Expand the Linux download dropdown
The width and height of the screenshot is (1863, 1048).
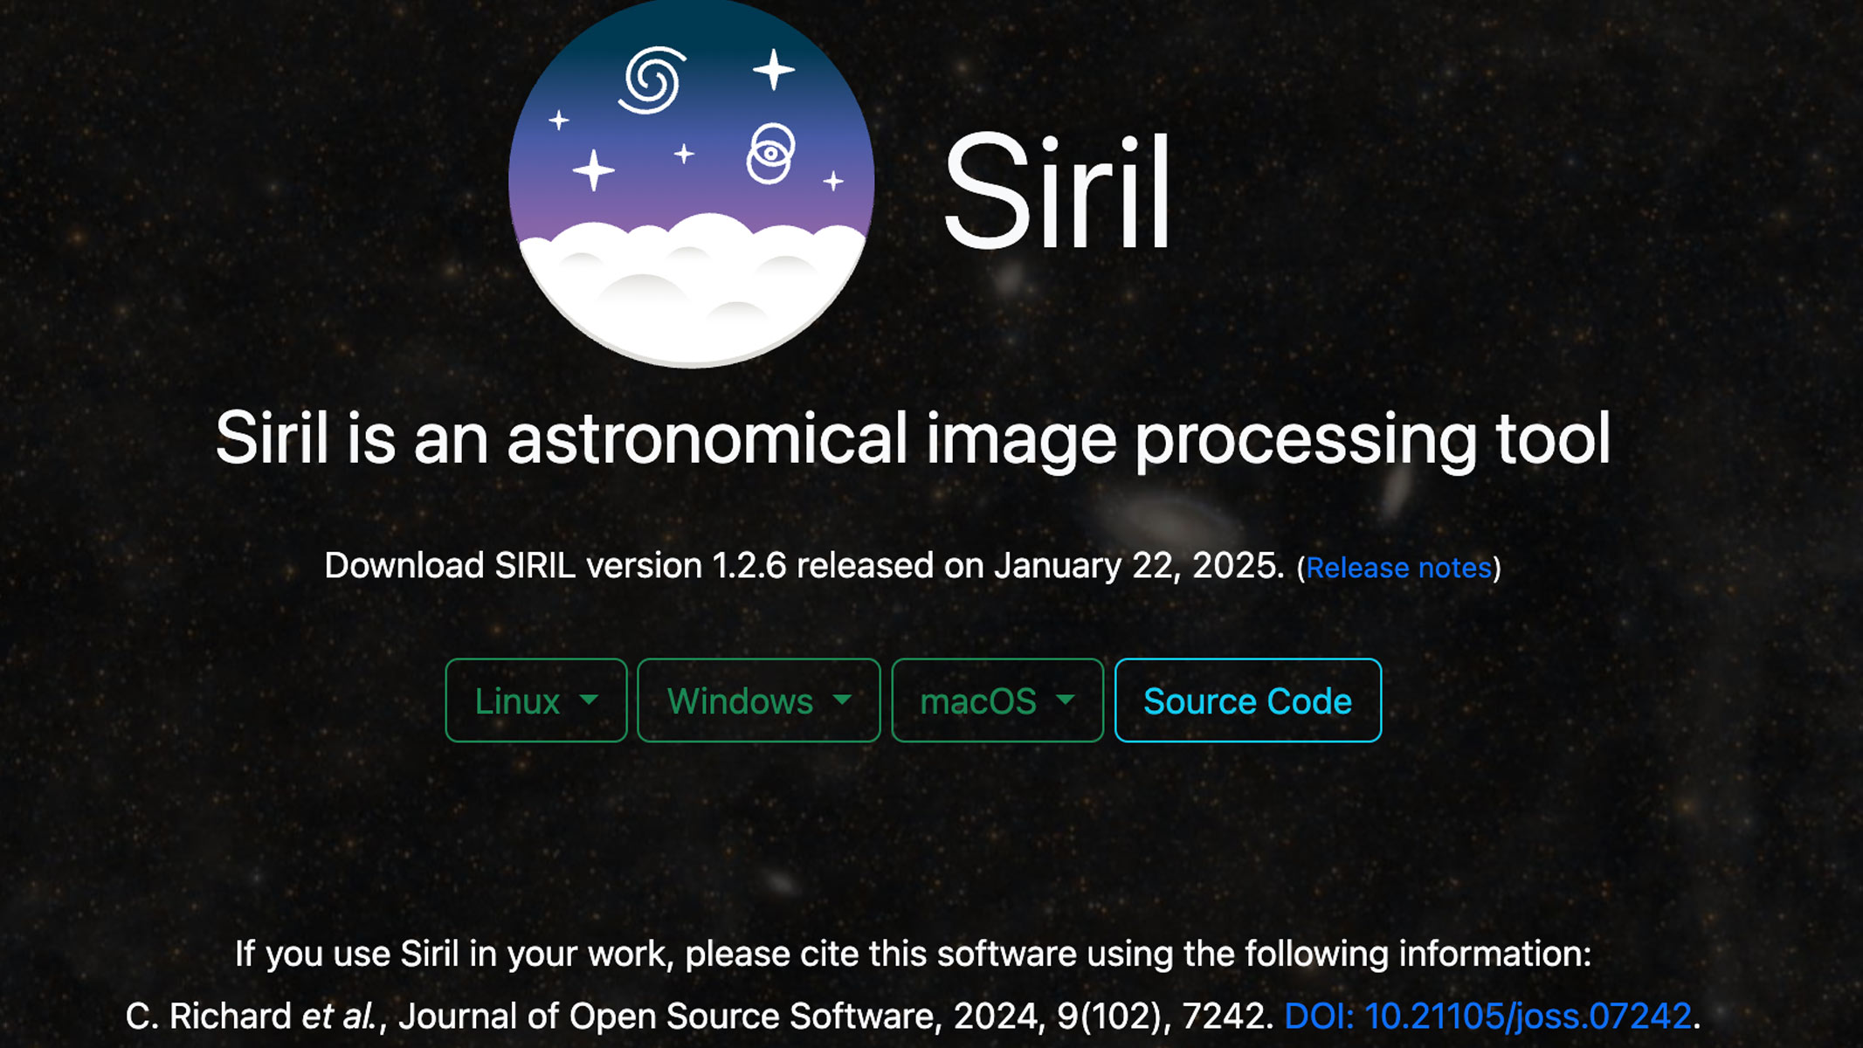point(535,700)
